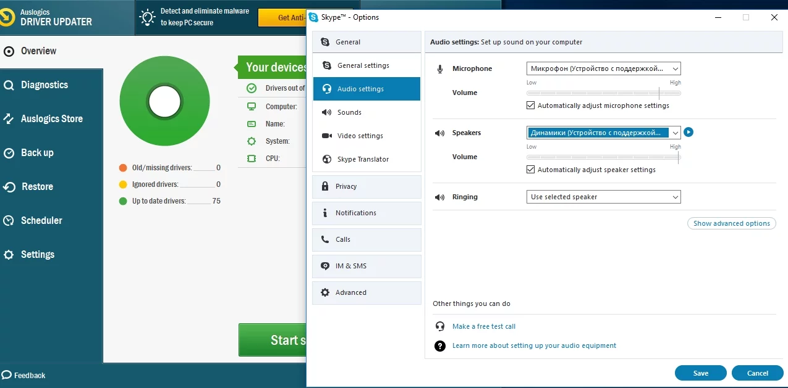Image resolution: width=788 pixels, height=388 pixels.
Task: Open the Microphone device dropdown
Action: (603, 68)
